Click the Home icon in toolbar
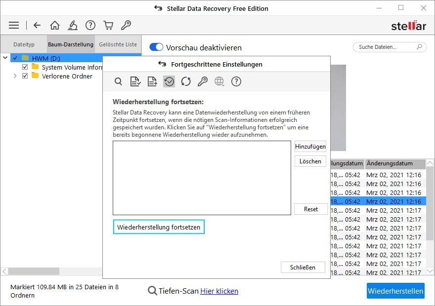The height and width of the screenshot is (306, 435). pyautogui.click(x=55, y=25)
